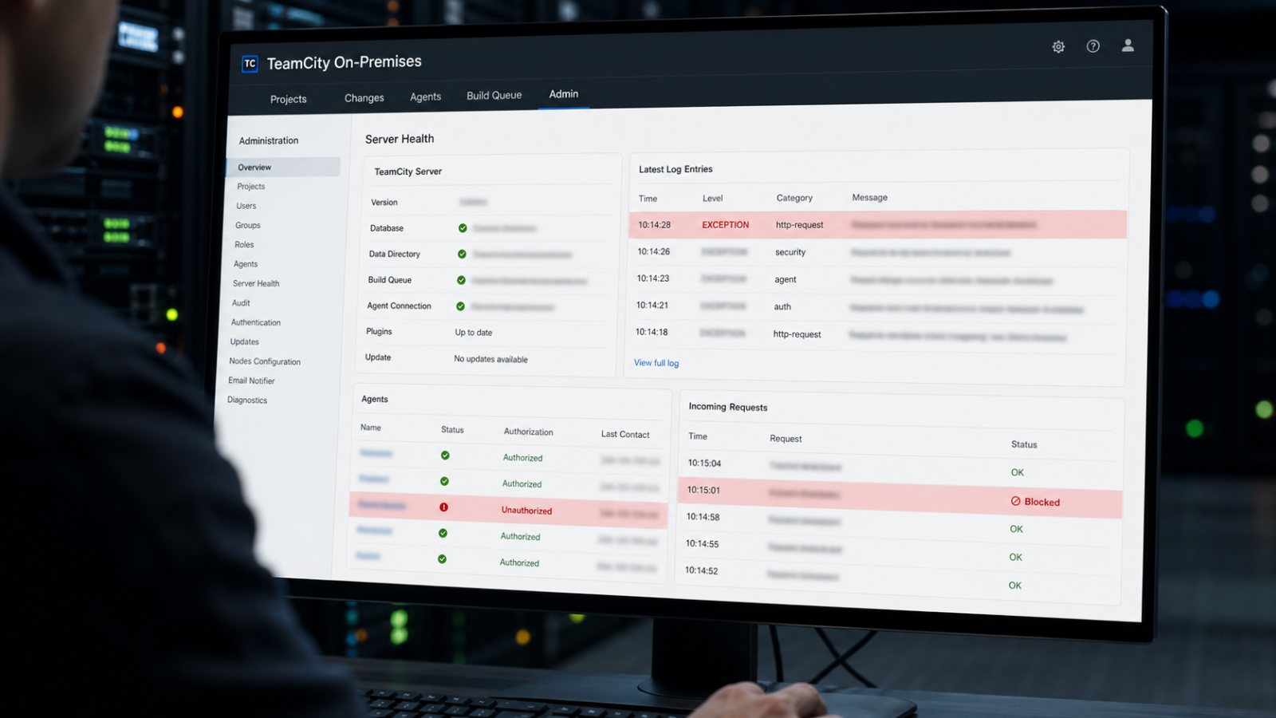Click the Unauthorized authorization status
This screenshot has height=718, width=1276.
click(526, 511)
